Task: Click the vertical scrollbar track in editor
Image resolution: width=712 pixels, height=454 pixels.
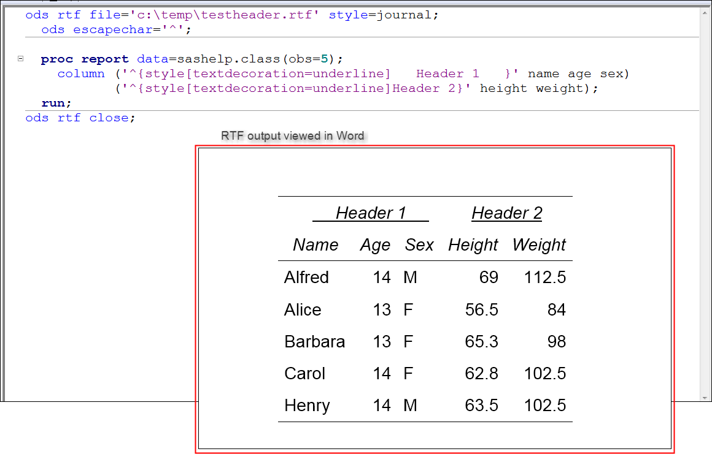Action: tap(706, 202)
